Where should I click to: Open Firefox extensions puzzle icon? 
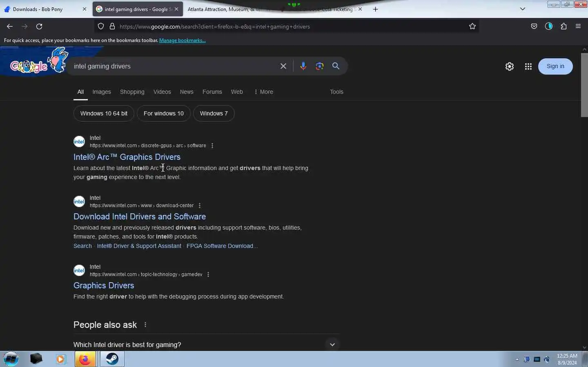[x=563, y=27]
